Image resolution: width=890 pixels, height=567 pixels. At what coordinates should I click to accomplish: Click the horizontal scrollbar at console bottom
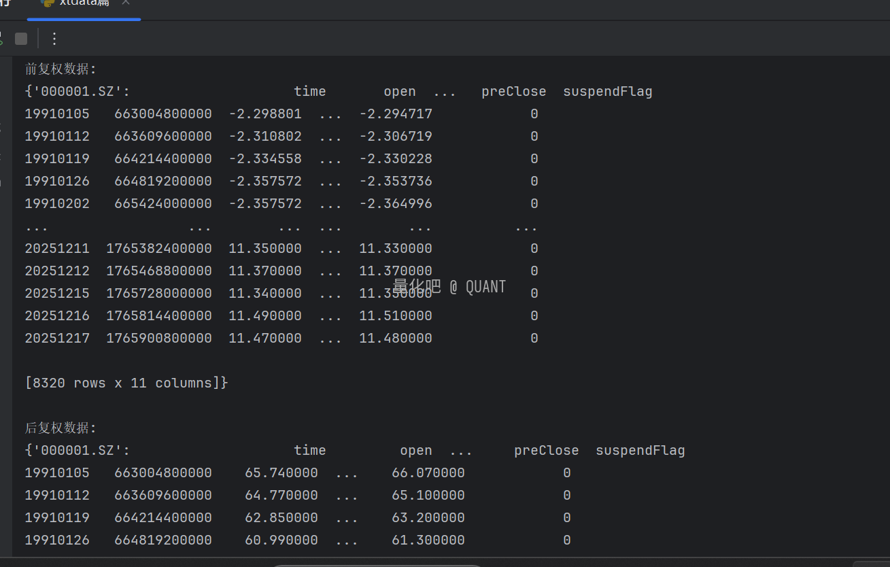(377, 564)
